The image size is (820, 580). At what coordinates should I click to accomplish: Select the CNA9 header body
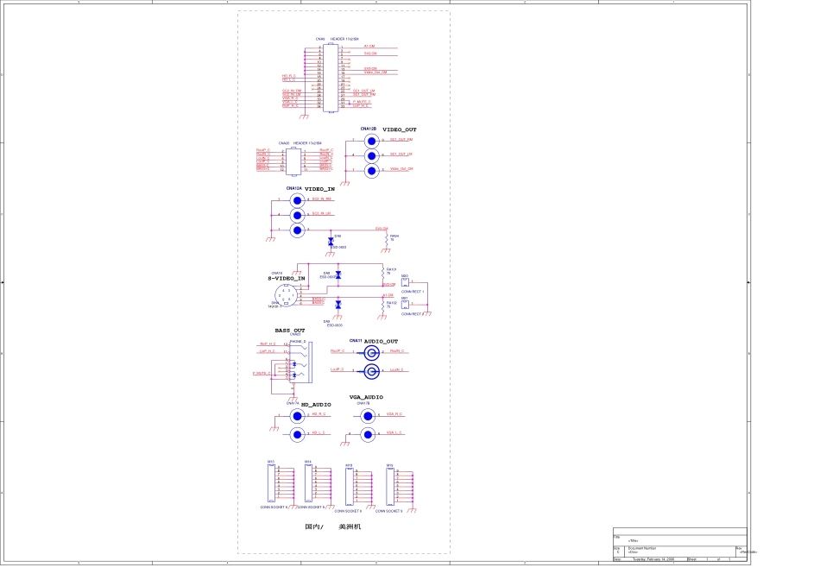click(331, 78)
